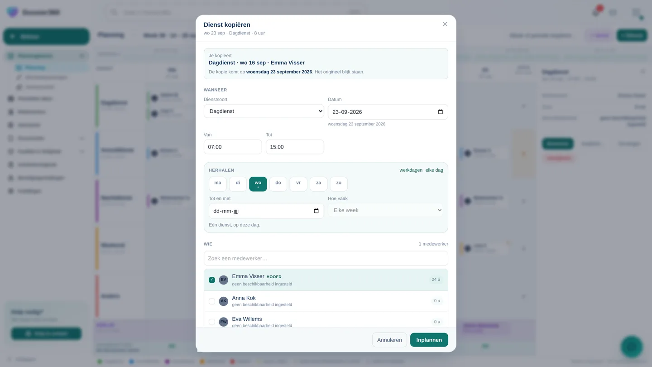Close the Dienst kopiëren dialog
Screen dimensions: 652x367
[x=445, y=24]
